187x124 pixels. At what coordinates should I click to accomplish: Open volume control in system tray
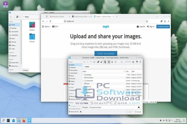(x=161, y=120)
